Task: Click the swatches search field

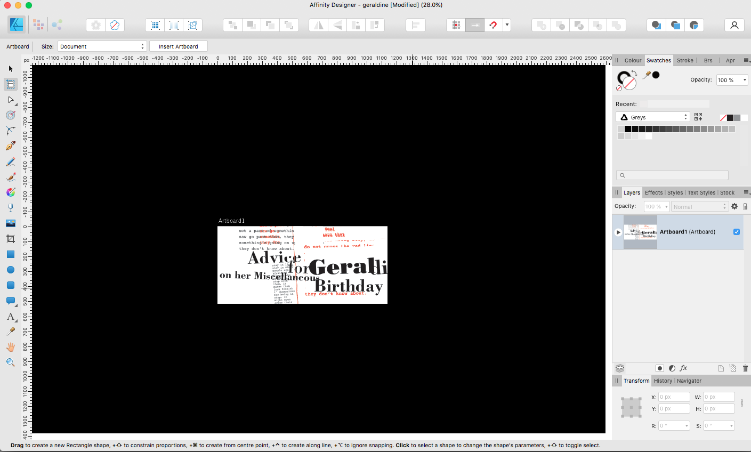Action: tap(672, 175)
